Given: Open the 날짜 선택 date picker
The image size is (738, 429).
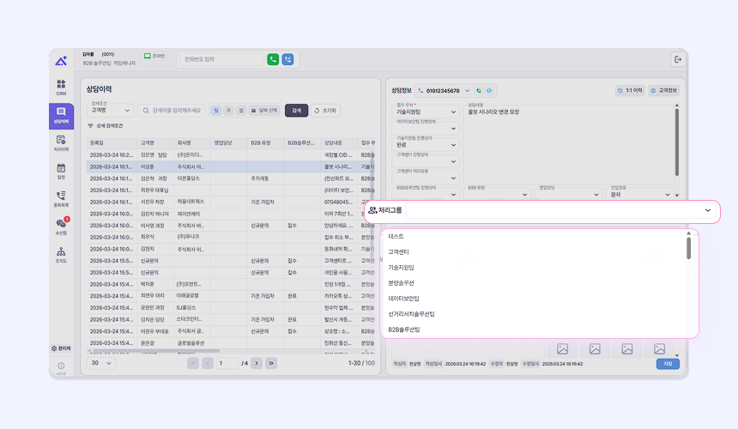Looking at the screenshot, I should point(264,111).
